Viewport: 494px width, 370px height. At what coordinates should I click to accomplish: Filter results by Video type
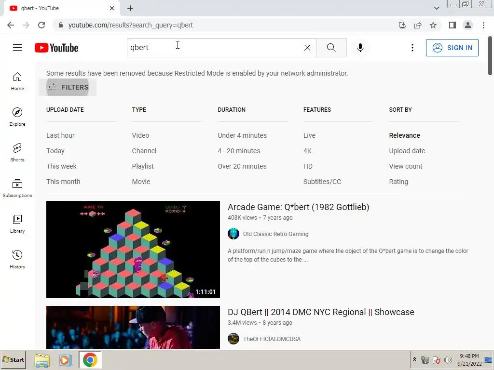(x=140, y=135)
